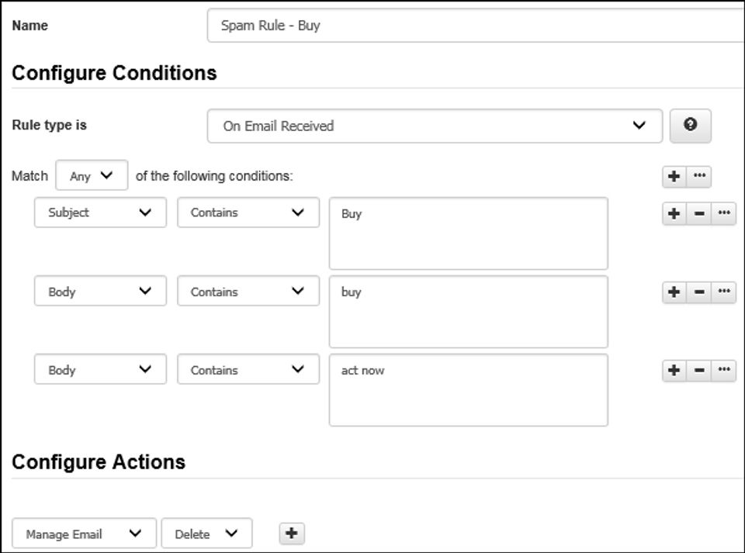Viewport: 745px width, 553px height.
Task: Click the help question mark icon
Action: click(x=690, y=126)
